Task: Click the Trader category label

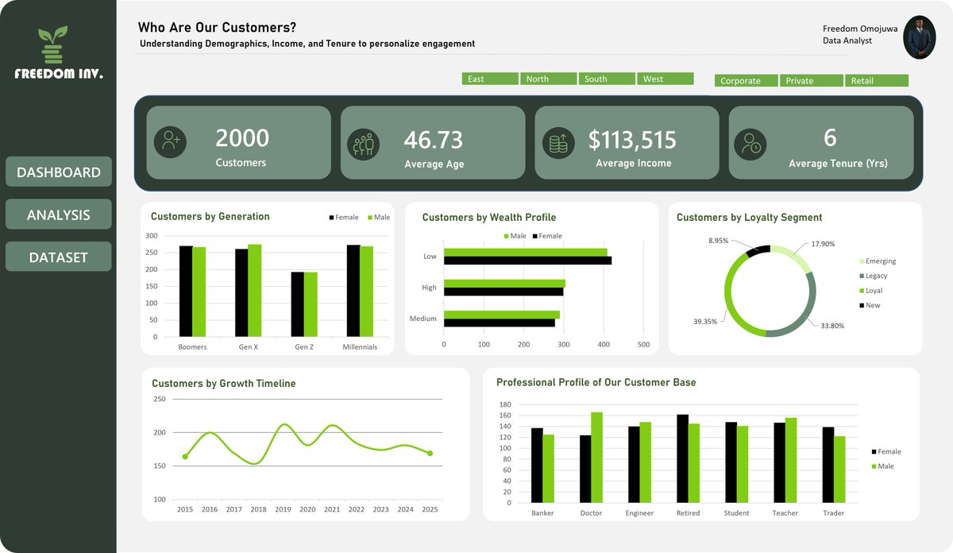Action: tap(834, 513)
